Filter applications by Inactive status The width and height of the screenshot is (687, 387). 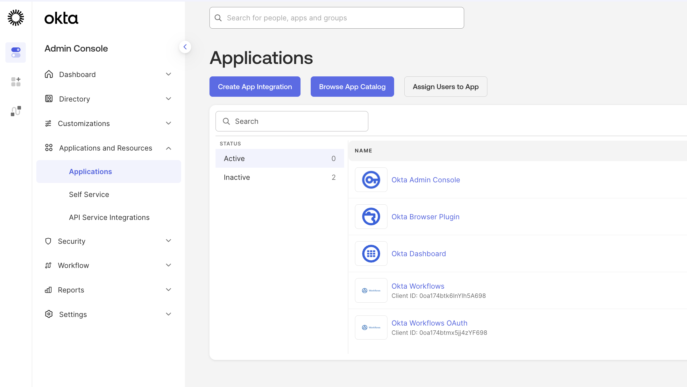(x=280, y=177)
